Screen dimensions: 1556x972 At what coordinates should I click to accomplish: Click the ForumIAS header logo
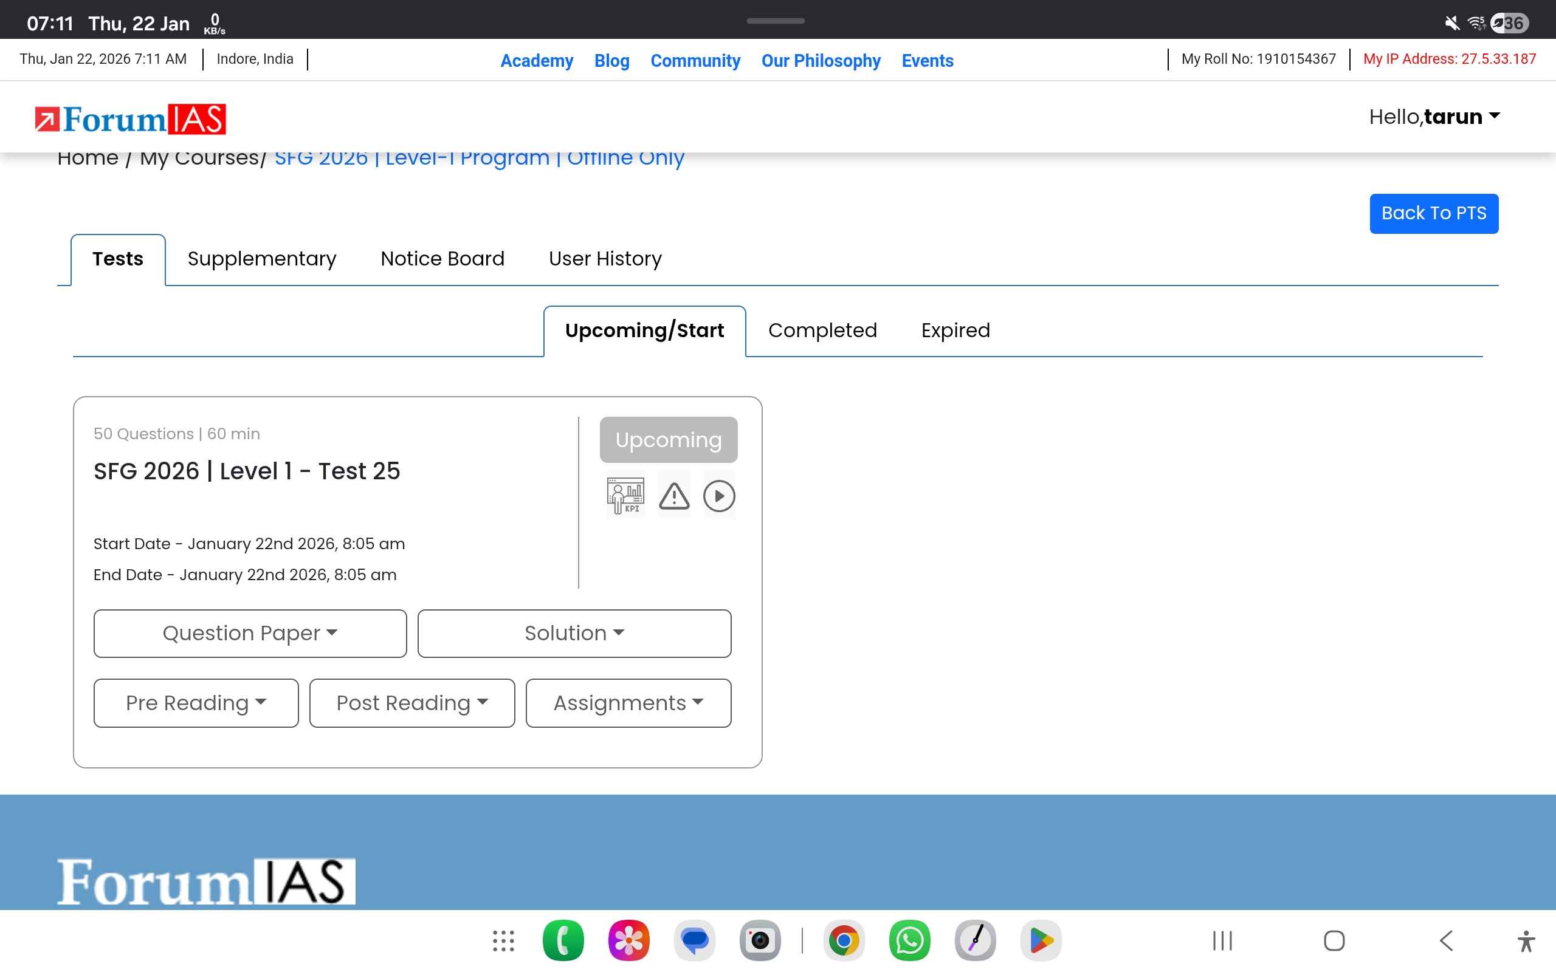(131, 119)
